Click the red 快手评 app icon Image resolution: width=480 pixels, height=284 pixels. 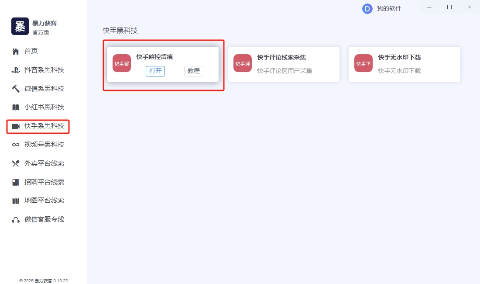click(x=243, y=63)
